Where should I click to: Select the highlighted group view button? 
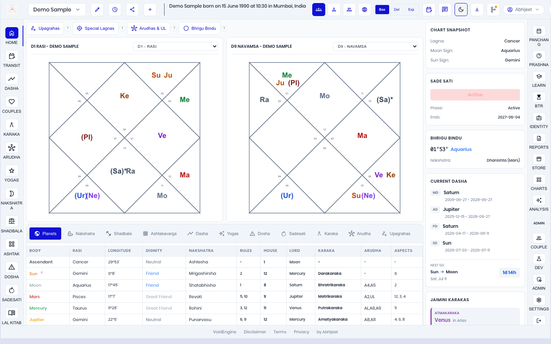pos(319,10)
